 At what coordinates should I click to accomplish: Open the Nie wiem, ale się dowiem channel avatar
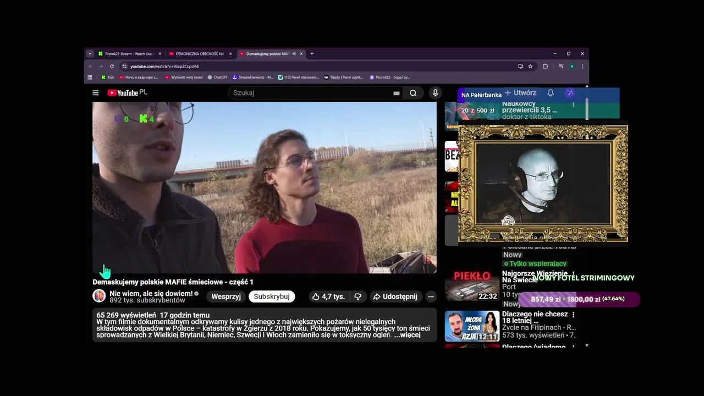(99, 296)
